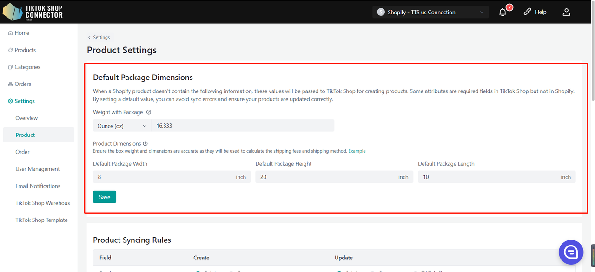This screenshot has height=272, width=595.
Task: Click the Home icon in sidebar
Action: pyautogui.click(x=10, y=33)
